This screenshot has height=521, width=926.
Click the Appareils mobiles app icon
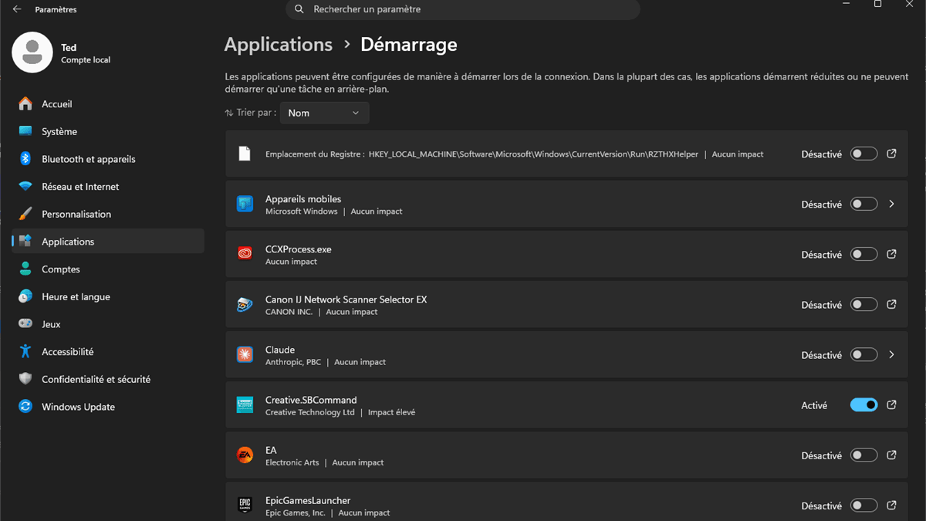[245, 204]
